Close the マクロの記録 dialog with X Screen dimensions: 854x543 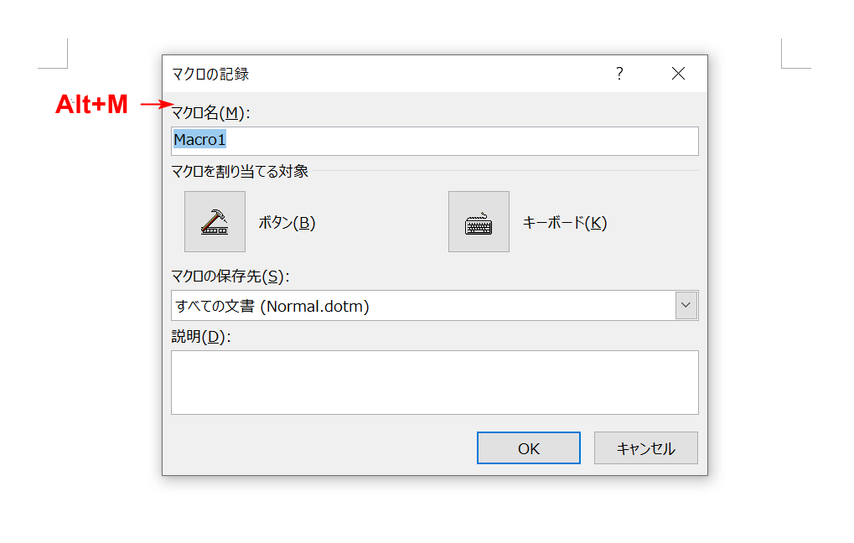678,74
